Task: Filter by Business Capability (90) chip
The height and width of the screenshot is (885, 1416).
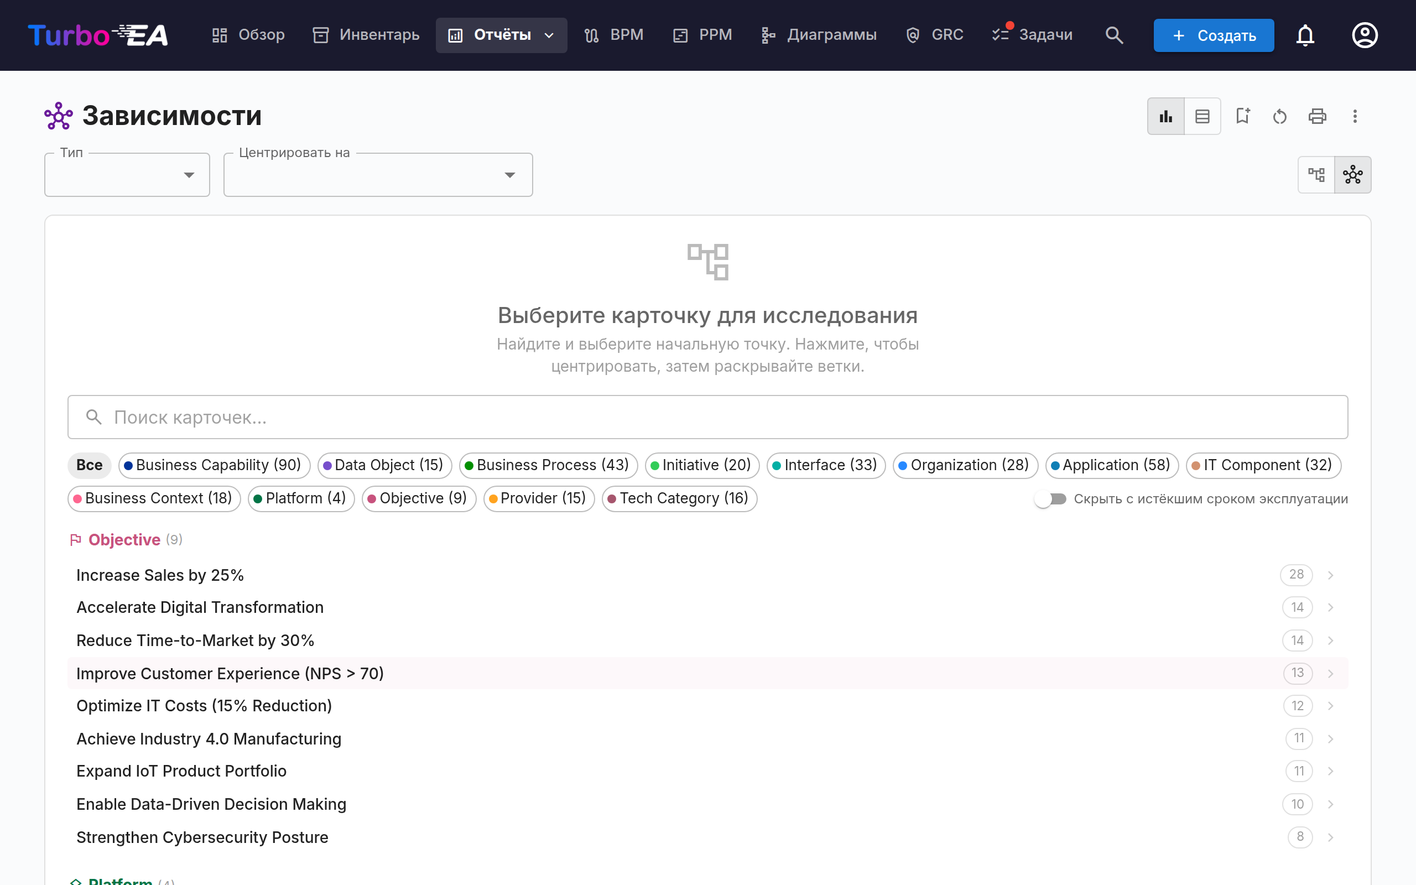Action: (x=214, y=465)
